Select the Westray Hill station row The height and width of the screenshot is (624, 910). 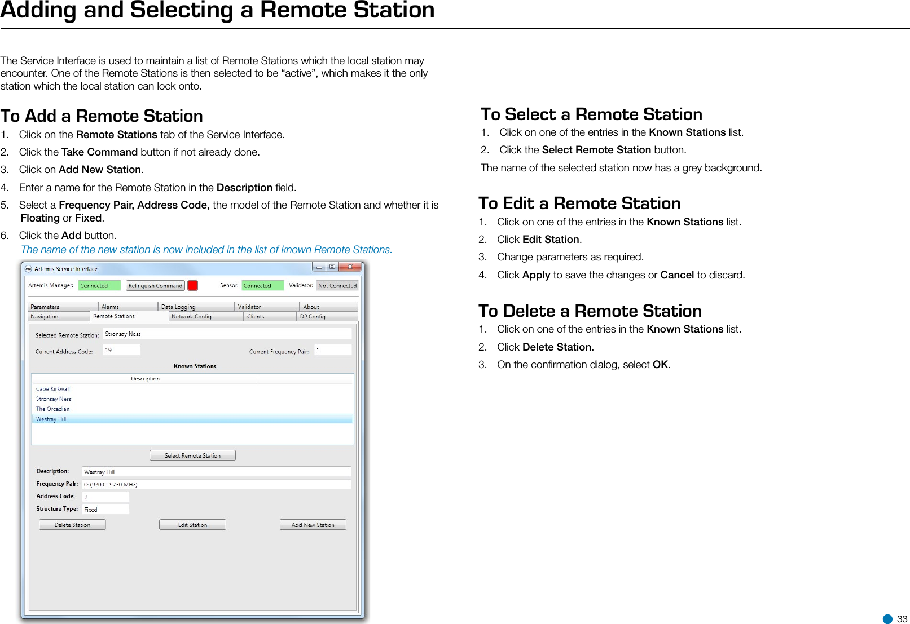click(192, 419)
